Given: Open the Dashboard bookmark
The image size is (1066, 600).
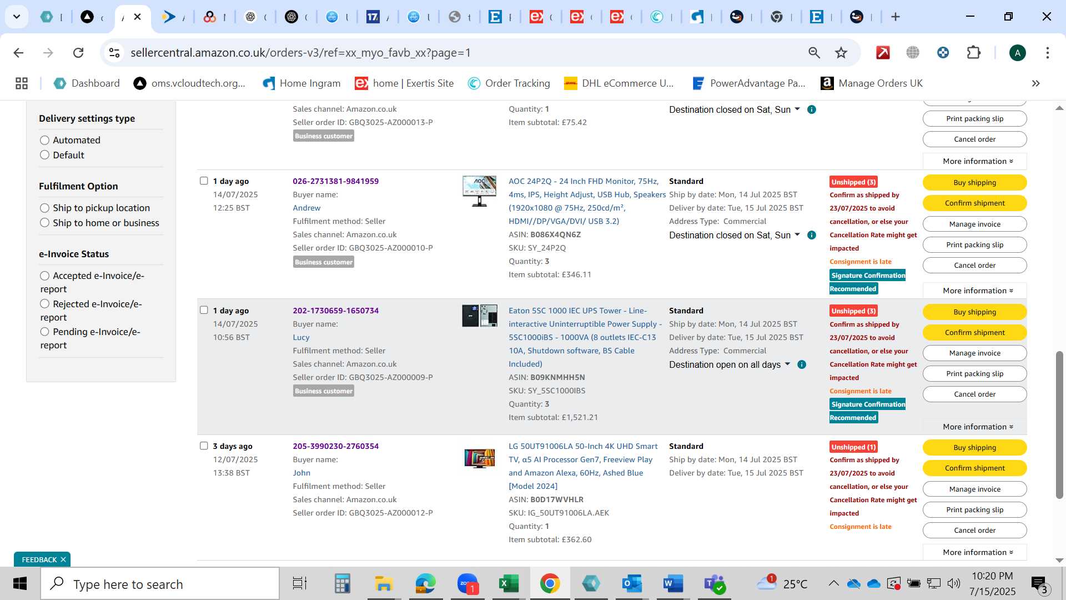Looking at the screenshot, I should point(87,83).
